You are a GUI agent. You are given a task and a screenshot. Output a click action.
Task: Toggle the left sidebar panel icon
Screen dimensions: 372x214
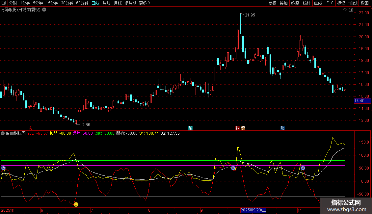[3, 3]
